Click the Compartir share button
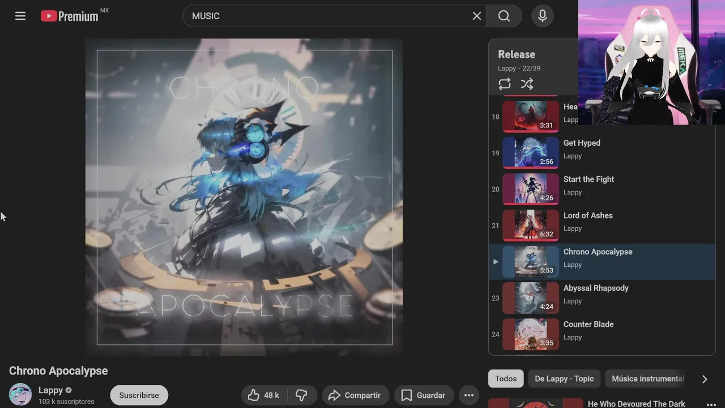The width and height of the screenshot is (725, 408). pyautogui.click(x=355, y=395)
